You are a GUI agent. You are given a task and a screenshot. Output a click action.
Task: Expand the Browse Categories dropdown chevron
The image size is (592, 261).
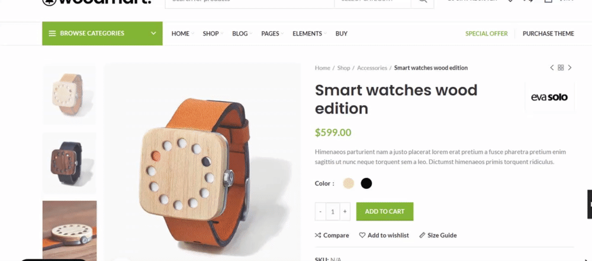tap(154, 34)
